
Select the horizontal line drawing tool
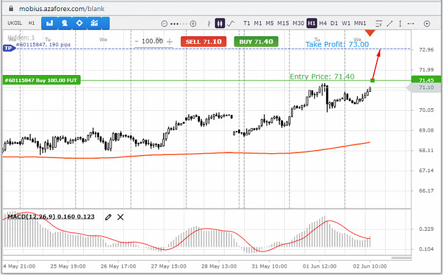point(411,23)
